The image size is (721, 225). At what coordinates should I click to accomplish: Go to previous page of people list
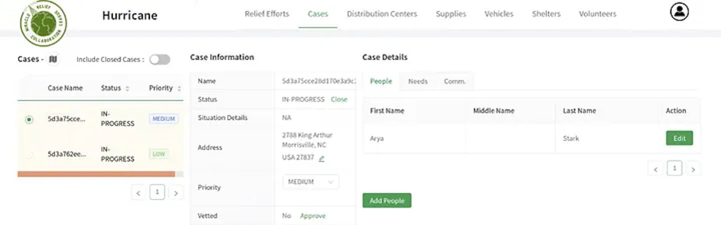[655, 169]
